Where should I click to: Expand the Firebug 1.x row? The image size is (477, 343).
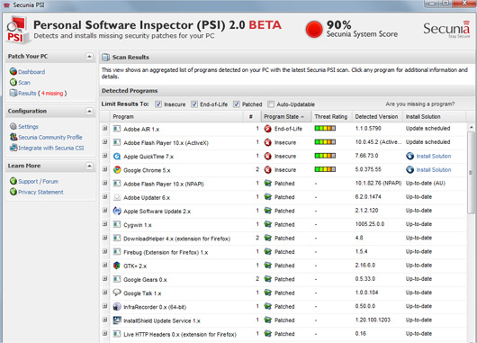(104, 251)
